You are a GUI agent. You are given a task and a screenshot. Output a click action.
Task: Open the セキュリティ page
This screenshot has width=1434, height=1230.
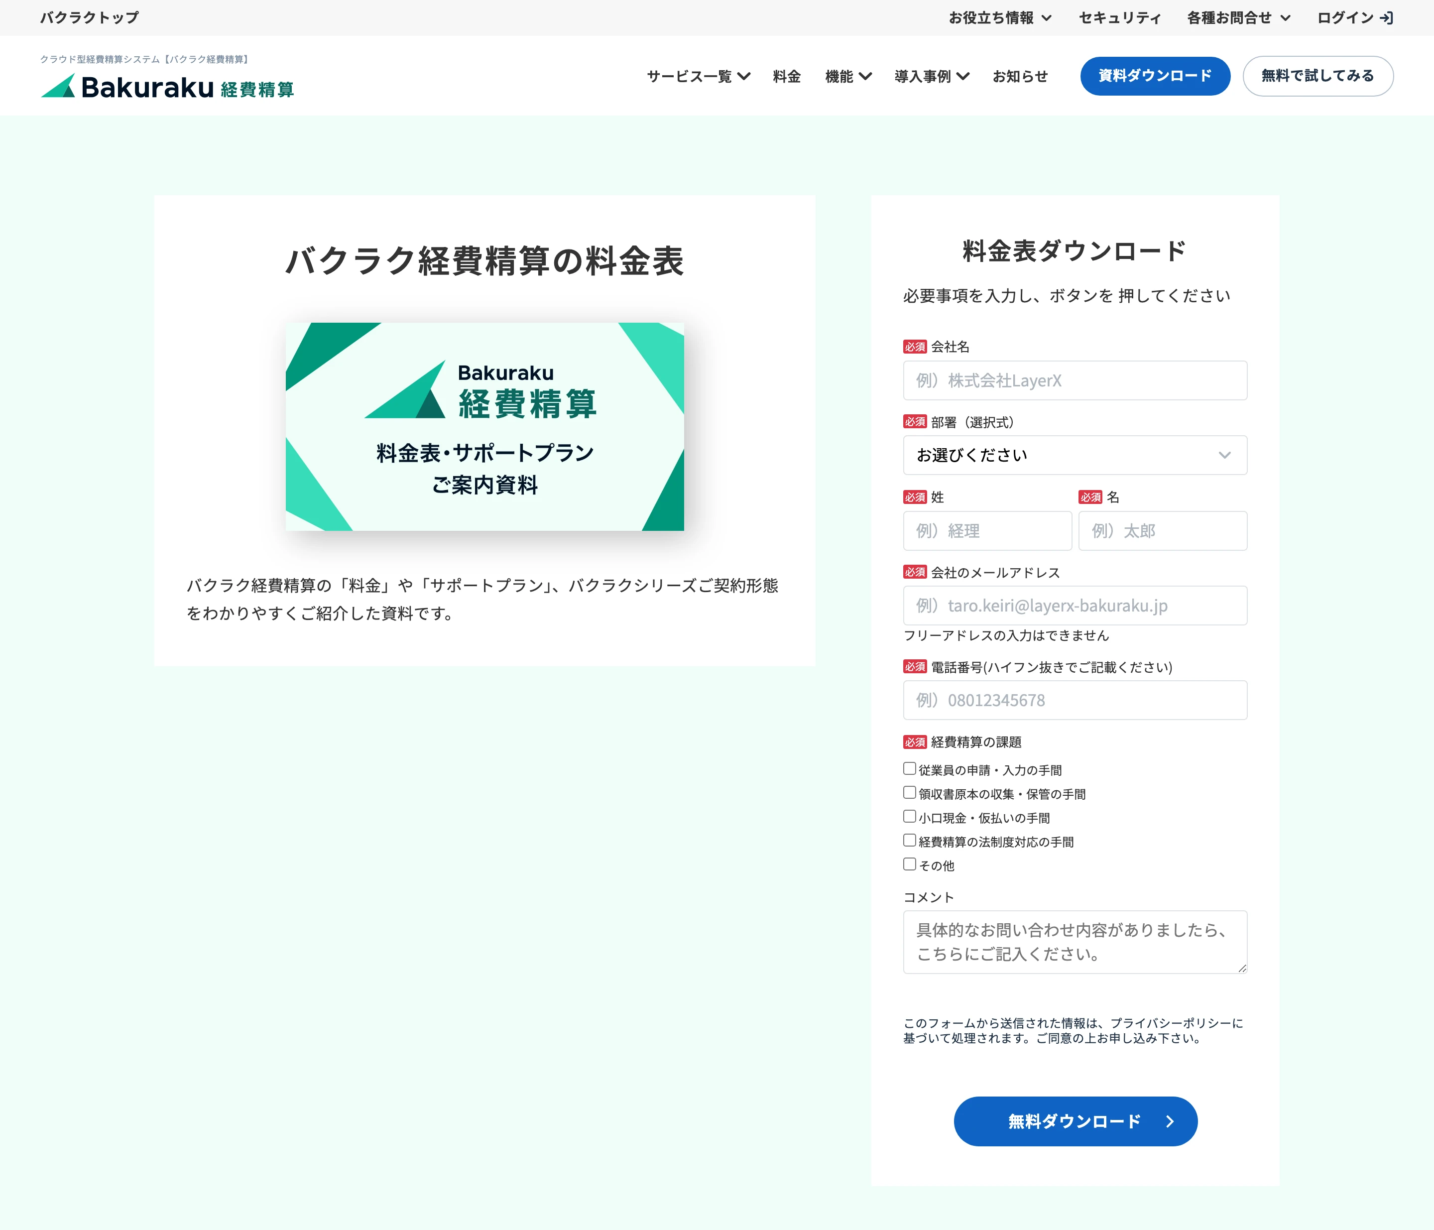[x=1120, y=18]
